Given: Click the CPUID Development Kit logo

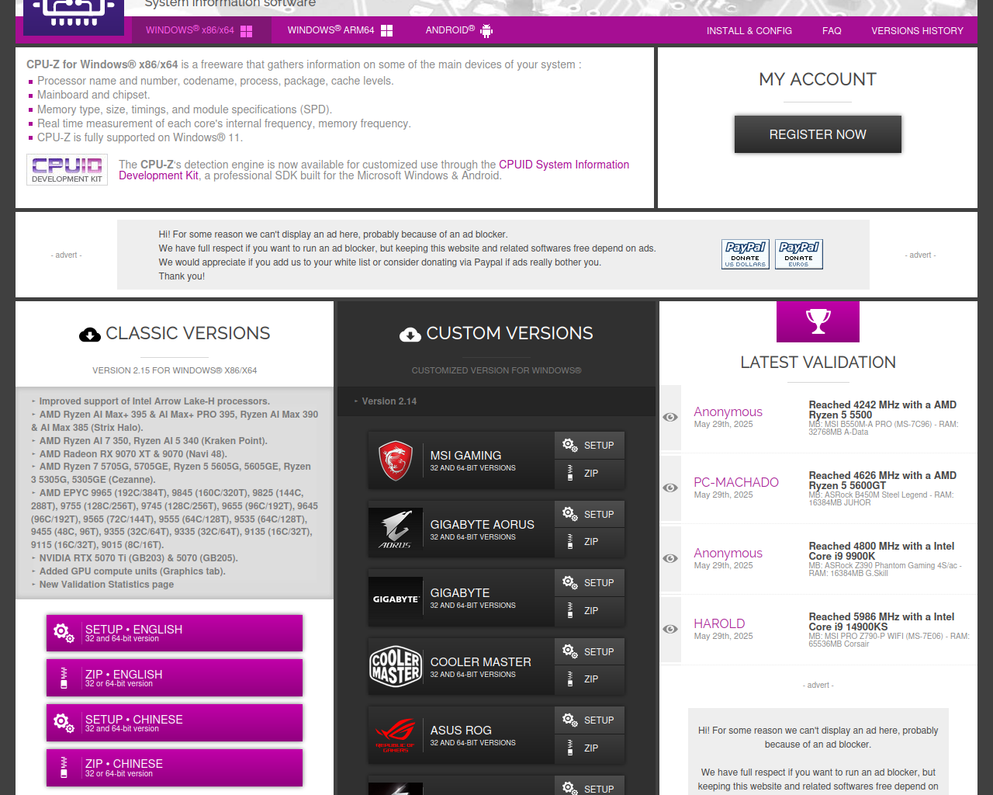Looking at the screenshot, I should pos(67,169).
